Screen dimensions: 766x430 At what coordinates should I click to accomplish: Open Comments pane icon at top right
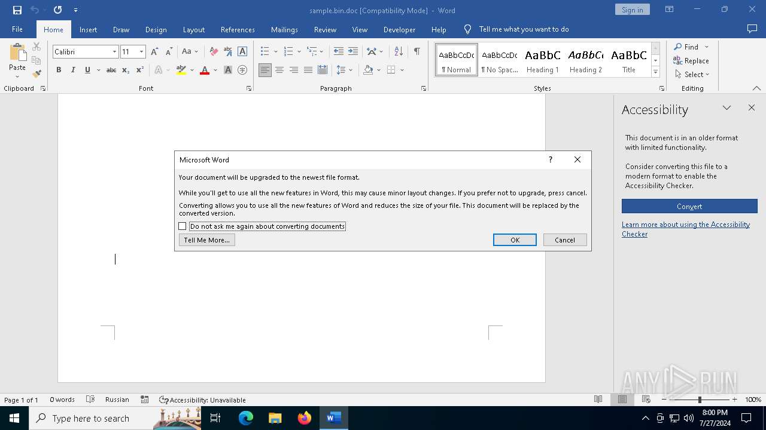click(x=752, y=29)
